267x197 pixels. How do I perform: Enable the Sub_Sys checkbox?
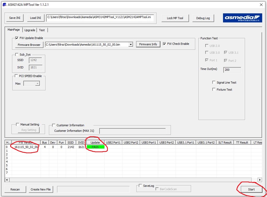click(17, 54)
